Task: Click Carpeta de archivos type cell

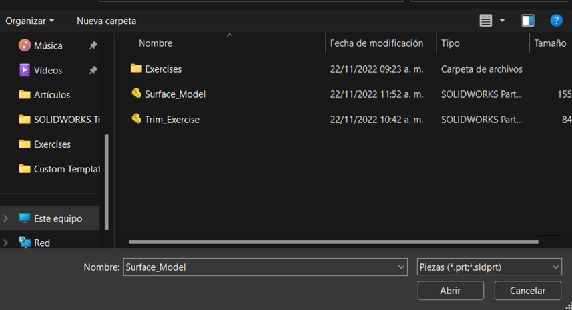Action: click(x=482, y=69)
